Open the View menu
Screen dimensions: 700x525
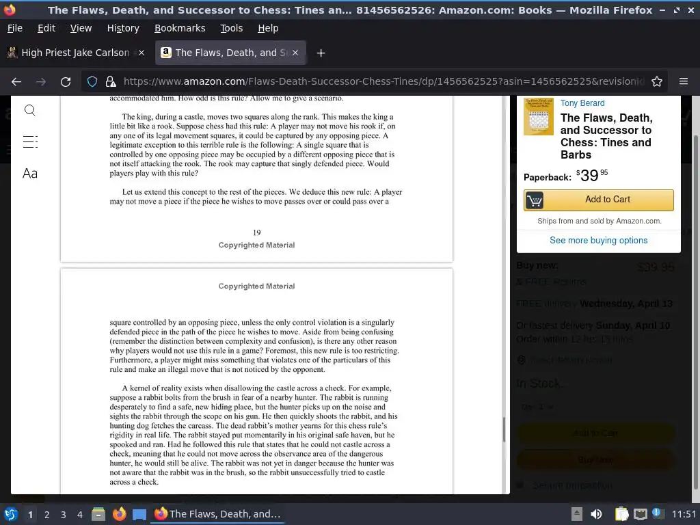click(81, 28)
